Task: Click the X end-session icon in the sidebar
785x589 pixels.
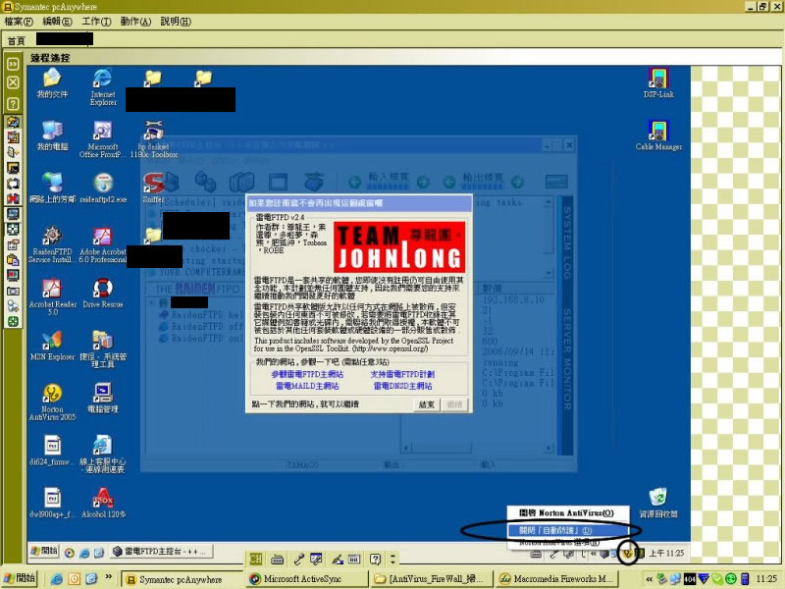Action: pos(13,82)
